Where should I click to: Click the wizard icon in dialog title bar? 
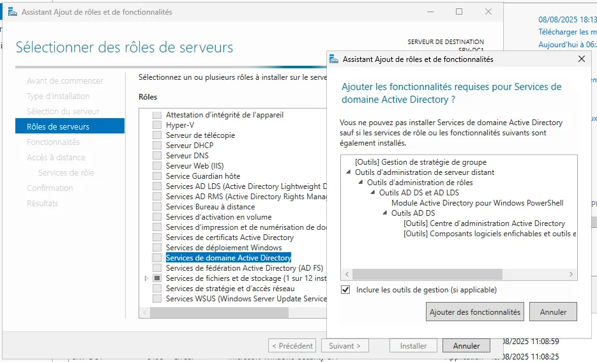coord(334,59)
